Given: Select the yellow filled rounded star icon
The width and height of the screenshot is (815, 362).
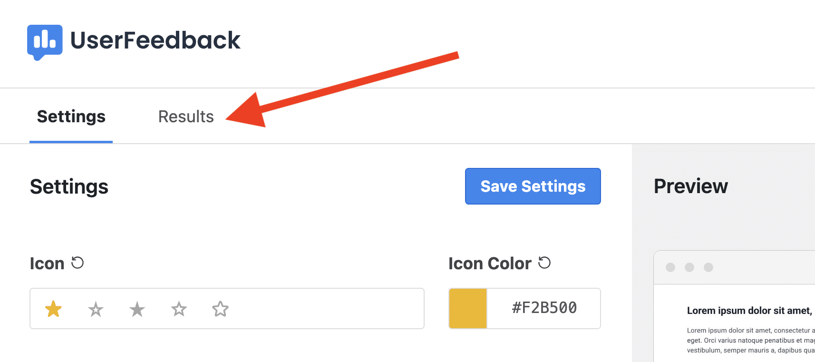Looking at the screenshot, I should (x=53, y=309).
